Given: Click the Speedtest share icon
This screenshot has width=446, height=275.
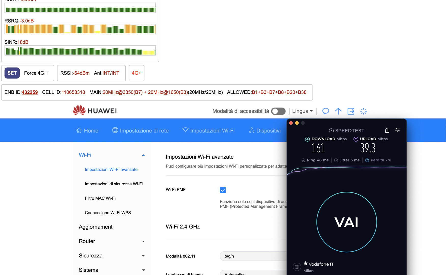Looking at the screenshot, I should (387, 130).
